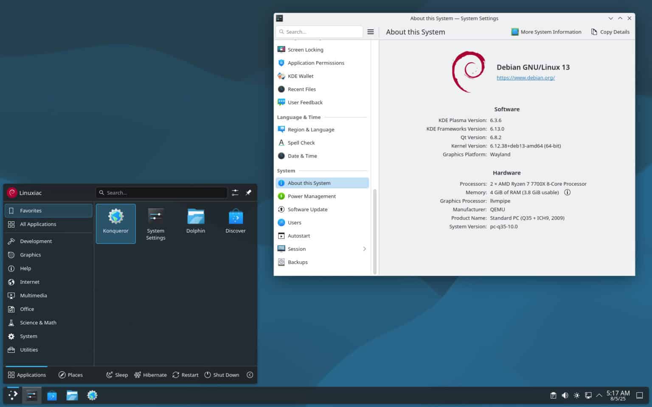The height and width of the screenshot is (407, 652).
Task: Toggle night light from the system tray
Action: click(x=576, y=395)
